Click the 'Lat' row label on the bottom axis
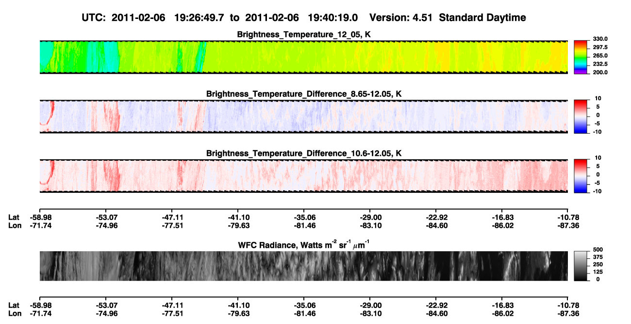 (14, 305)
